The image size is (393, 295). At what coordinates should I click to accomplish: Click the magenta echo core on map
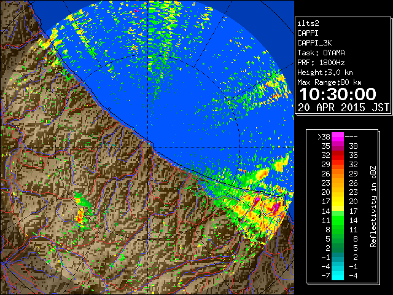pos(276,207)
